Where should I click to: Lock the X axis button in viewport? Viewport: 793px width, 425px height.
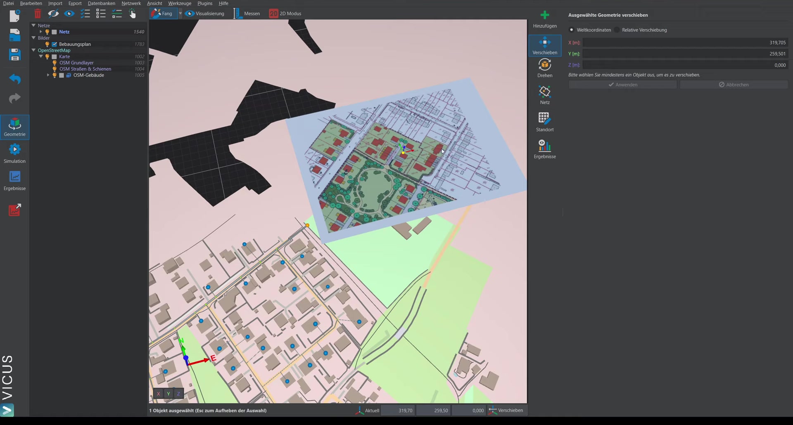[x=158, y=394]
